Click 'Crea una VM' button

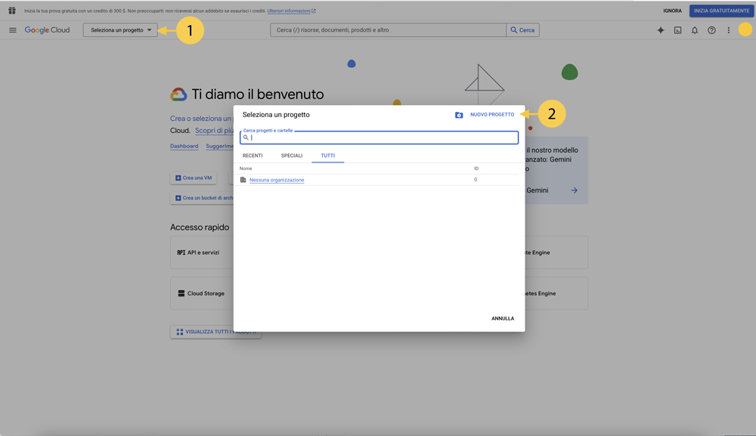194,178
